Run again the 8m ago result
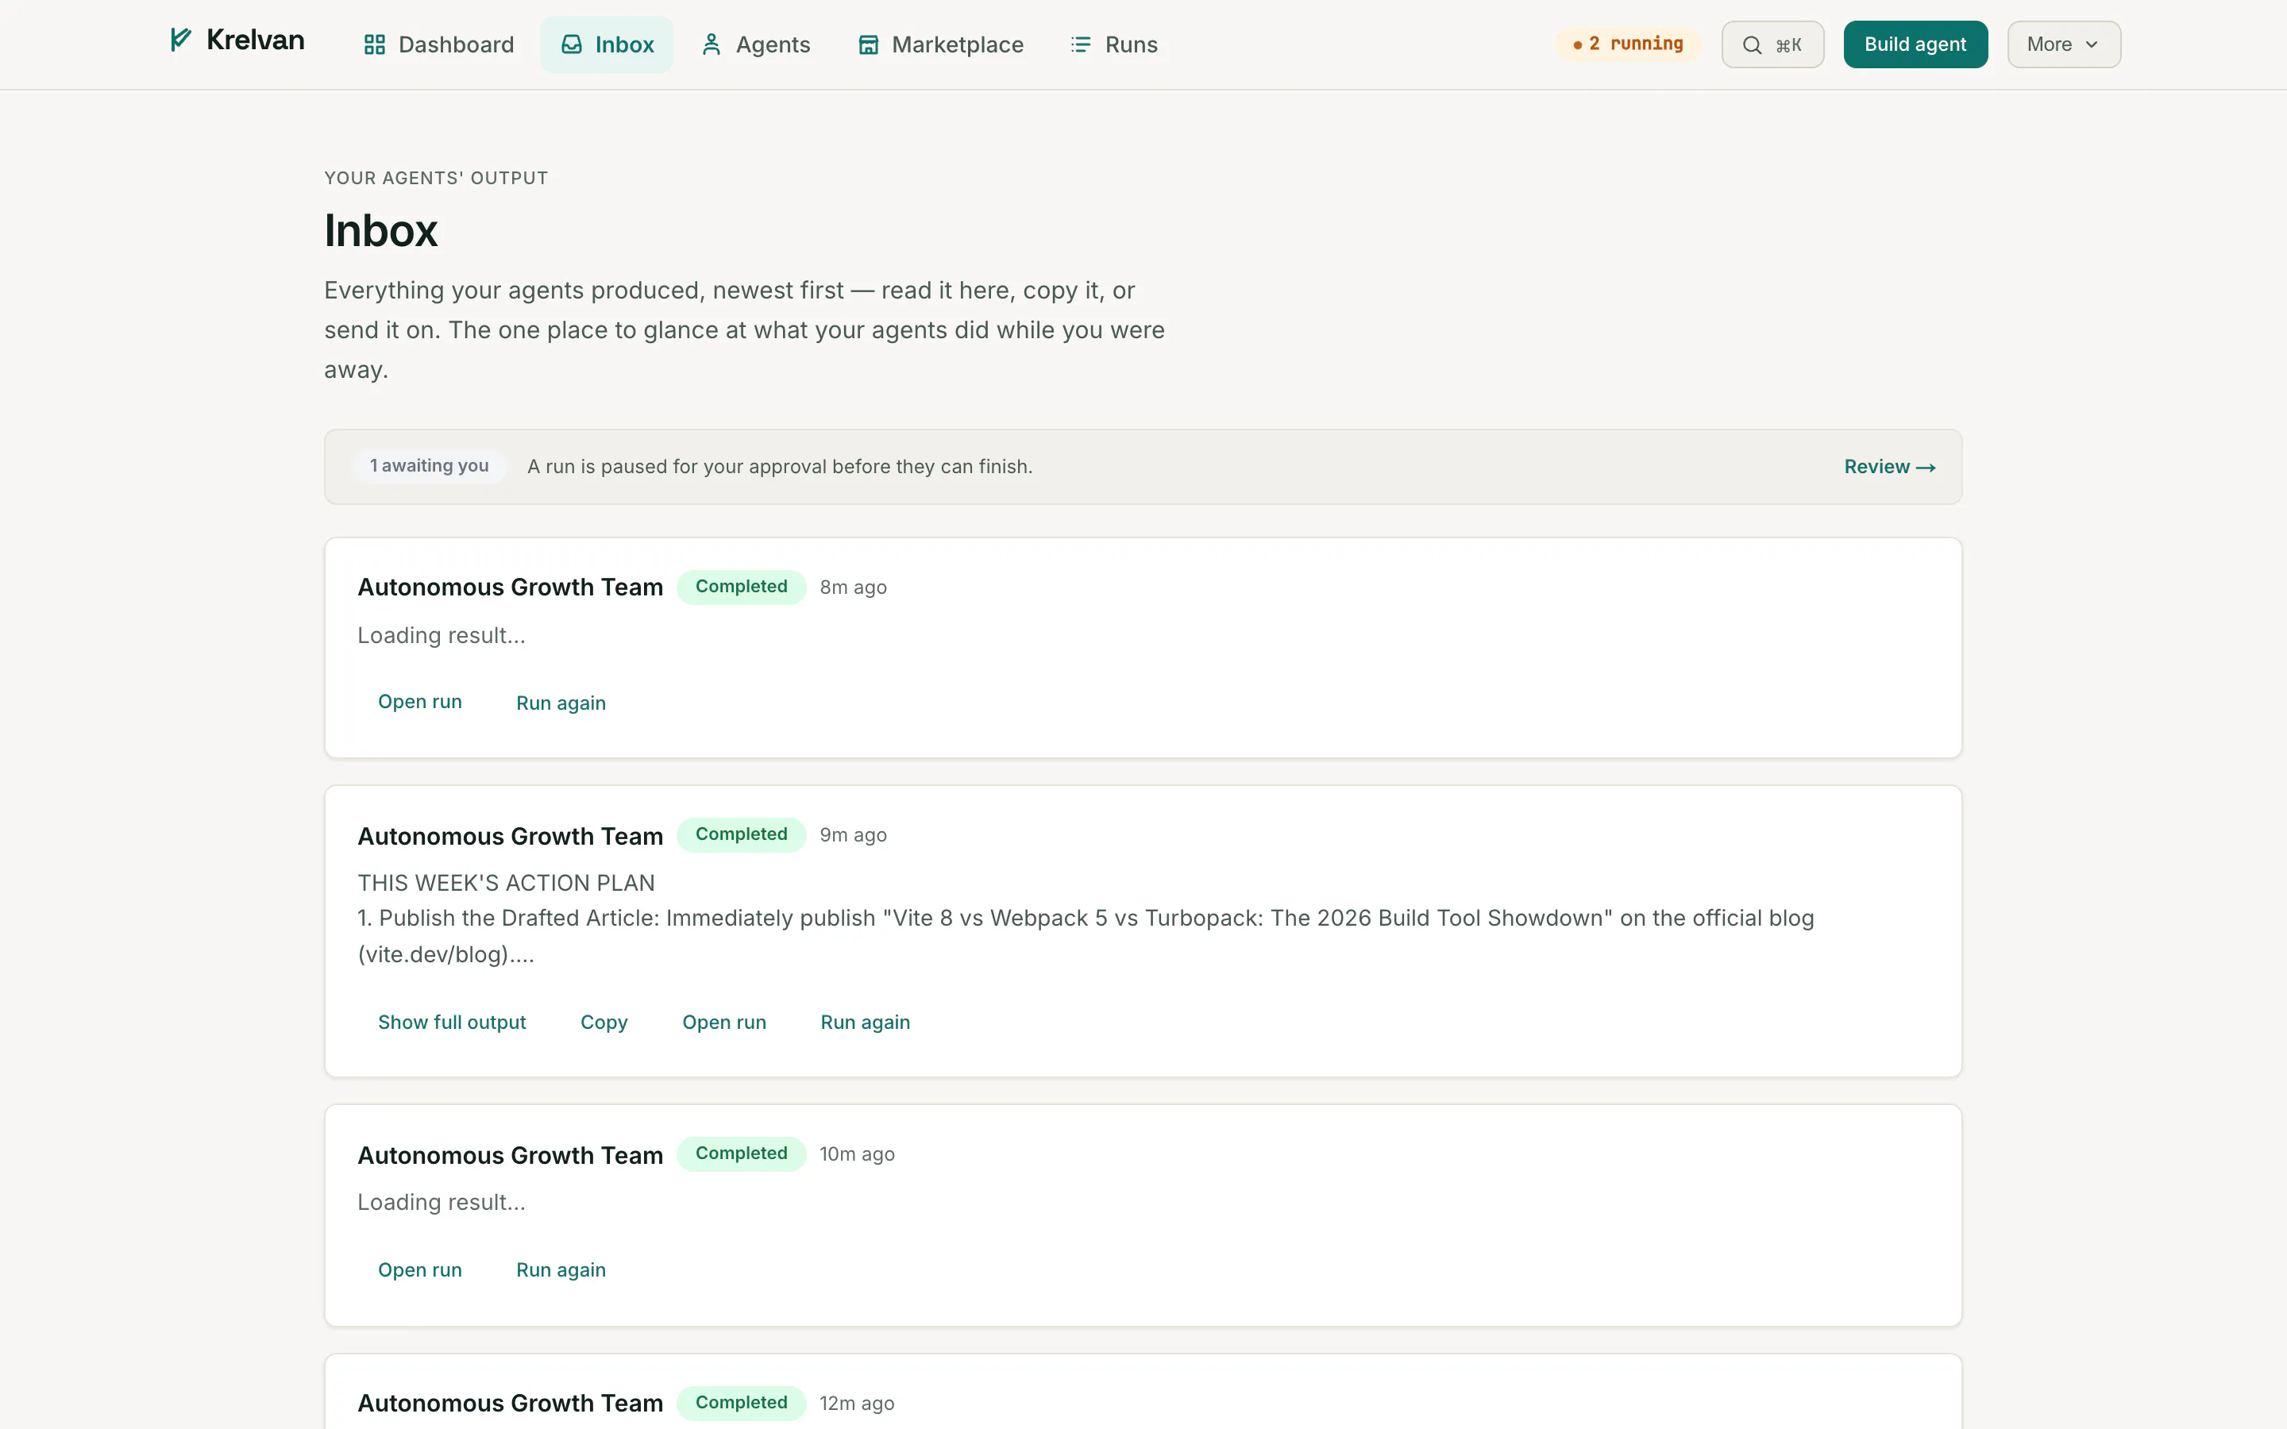The image size is (2287, 1429). (561, 703)
